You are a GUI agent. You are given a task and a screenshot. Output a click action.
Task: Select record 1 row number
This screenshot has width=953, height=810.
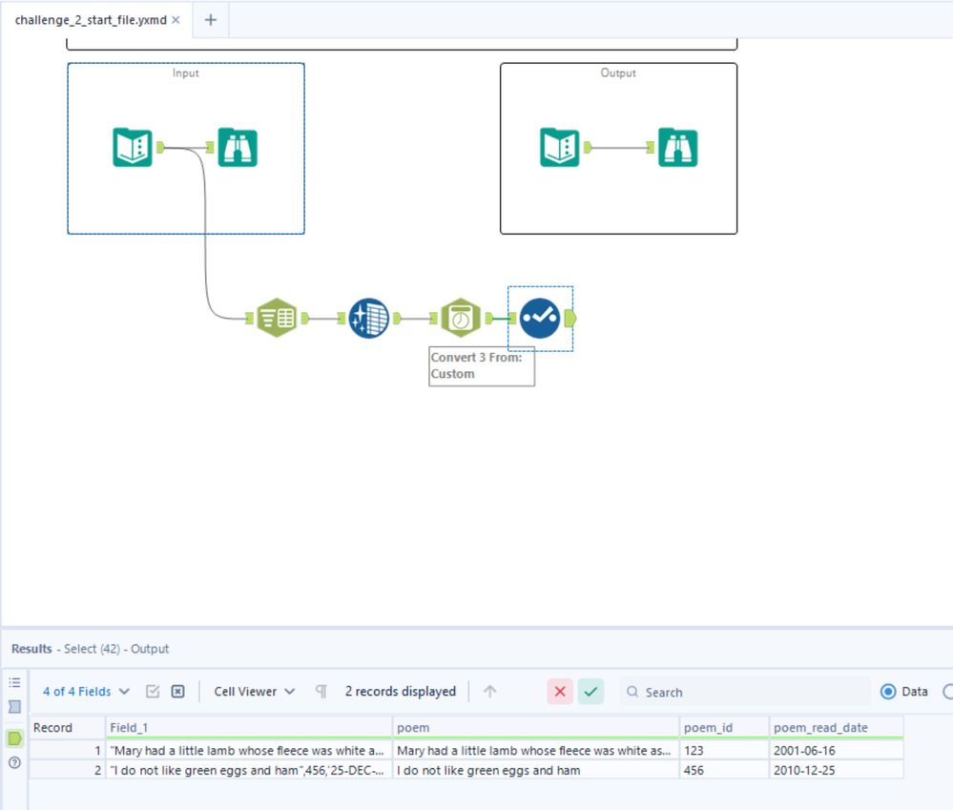(67, 751)
